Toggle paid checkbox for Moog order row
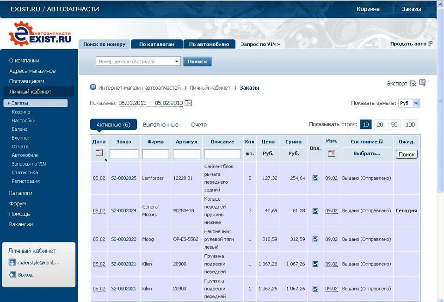Viewport: 444px width, 302px height. (315, 239)
